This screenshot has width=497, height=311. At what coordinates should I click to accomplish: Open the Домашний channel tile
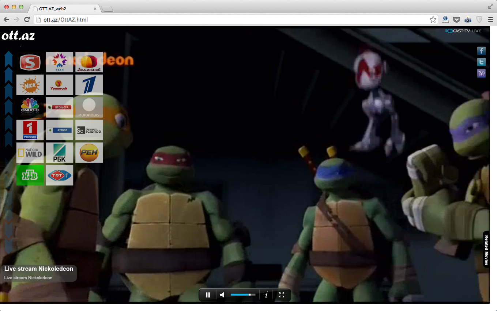click(x=89, y=62)
